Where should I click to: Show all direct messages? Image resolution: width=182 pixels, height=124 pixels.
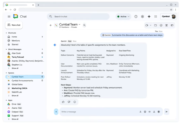click(x=15, y=68)
